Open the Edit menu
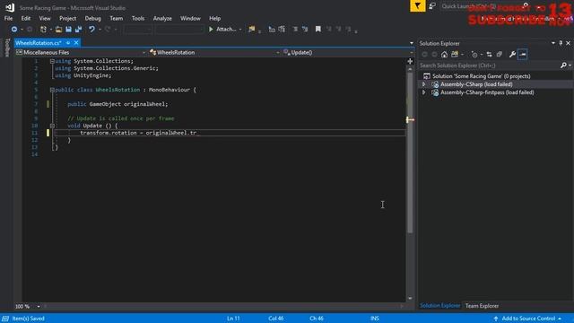The width and height of the screenshot is (574, 323). (x=26, y=18)
